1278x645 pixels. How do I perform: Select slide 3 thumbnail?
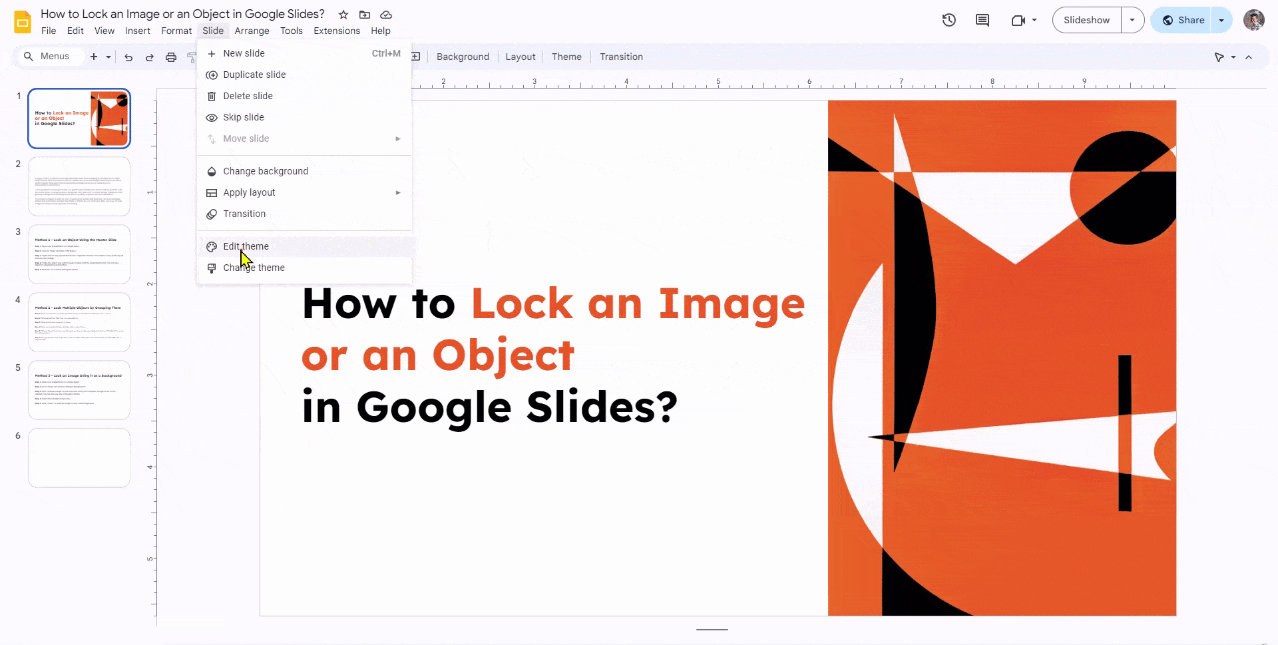click(x=79, y=254)
